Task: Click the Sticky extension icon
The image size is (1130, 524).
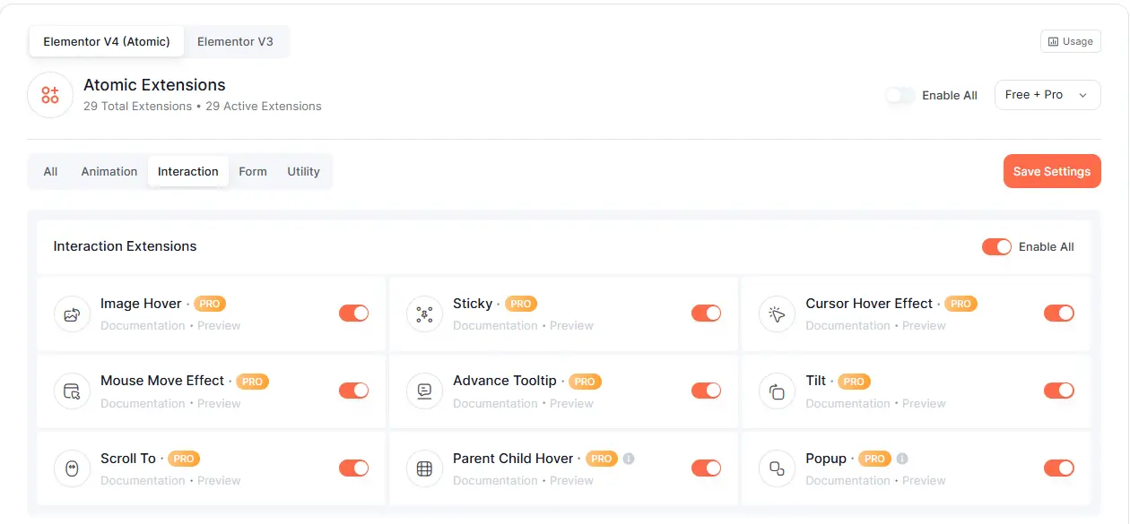Action: pyautogui.click(x=424, y=314)
